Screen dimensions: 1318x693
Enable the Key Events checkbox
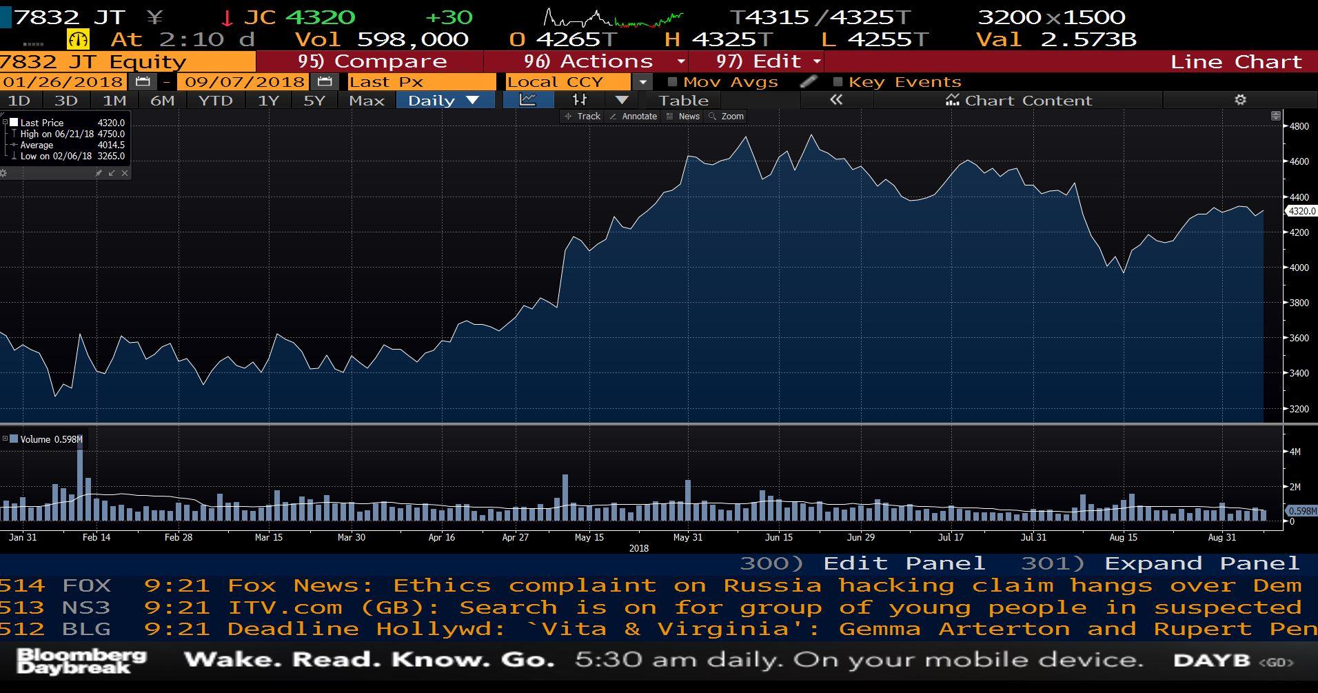pos(838,81)
